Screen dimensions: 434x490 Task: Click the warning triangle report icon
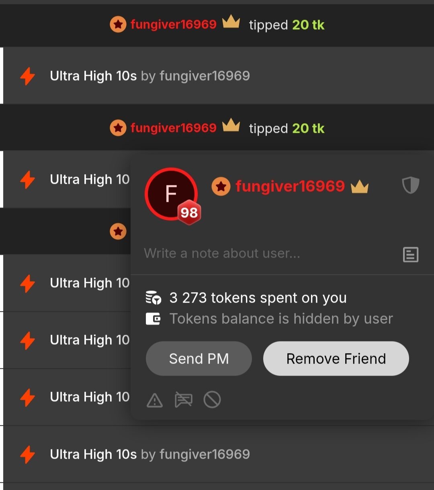pyautogui.click(x=155, y=400)
